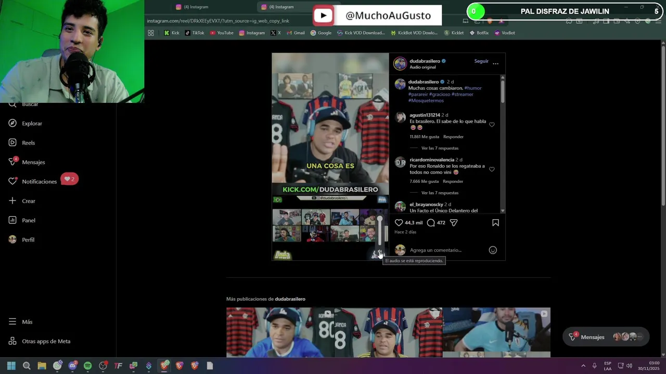Screen dimensions: 666x374
Task: Open dudabrasilero profile from post header
Action: tap(425, 61)
